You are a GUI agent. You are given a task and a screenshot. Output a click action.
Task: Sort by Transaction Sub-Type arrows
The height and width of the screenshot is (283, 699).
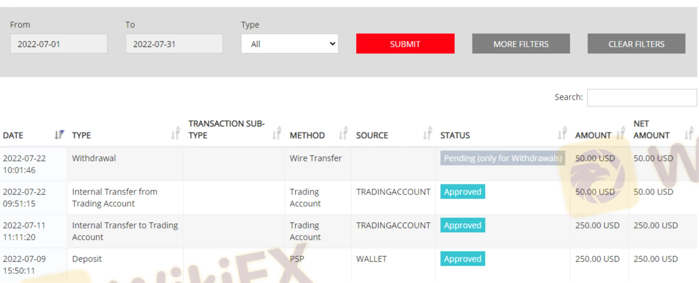pos(277,133)
